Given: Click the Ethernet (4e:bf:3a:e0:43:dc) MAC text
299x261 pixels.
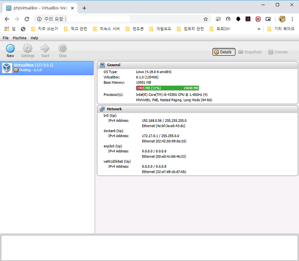Looking at the screenshot, I should (163, 126).
